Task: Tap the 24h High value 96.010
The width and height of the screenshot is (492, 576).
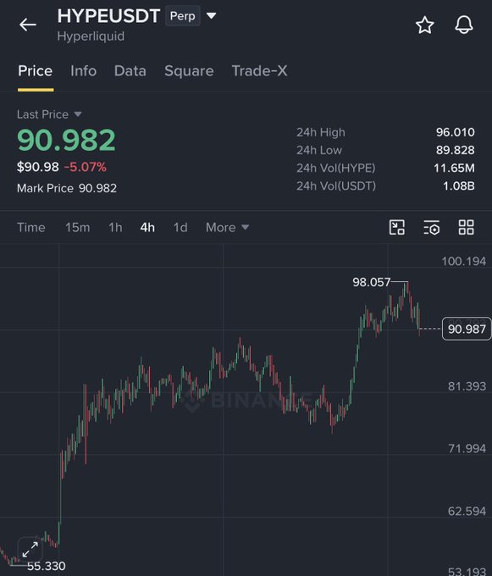Action: [456, 132]
